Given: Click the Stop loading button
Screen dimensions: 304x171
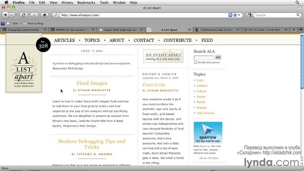Looking at the screenshot, I should pyautogui.click(x=34, y=15).
